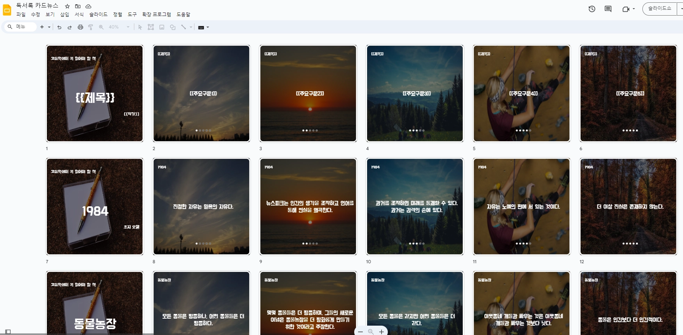The height and width of the screenshot is (335, 683).
Task: Star the 독서록 카드뉴스 presentation
Action: coord(67,6)
